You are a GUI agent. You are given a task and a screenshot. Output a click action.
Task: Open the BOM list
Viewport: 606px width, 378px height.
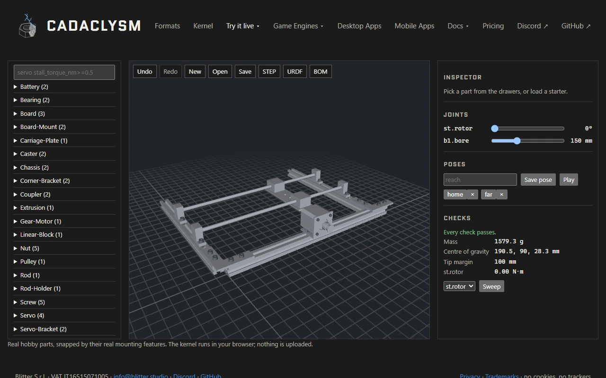click(321, 71)
